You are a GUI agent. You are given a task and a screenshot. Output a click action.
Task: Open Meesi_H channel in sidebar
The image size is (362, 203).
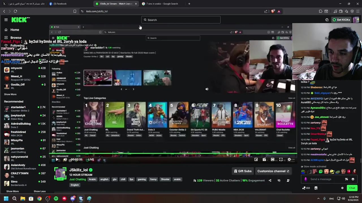pos(25,78)
